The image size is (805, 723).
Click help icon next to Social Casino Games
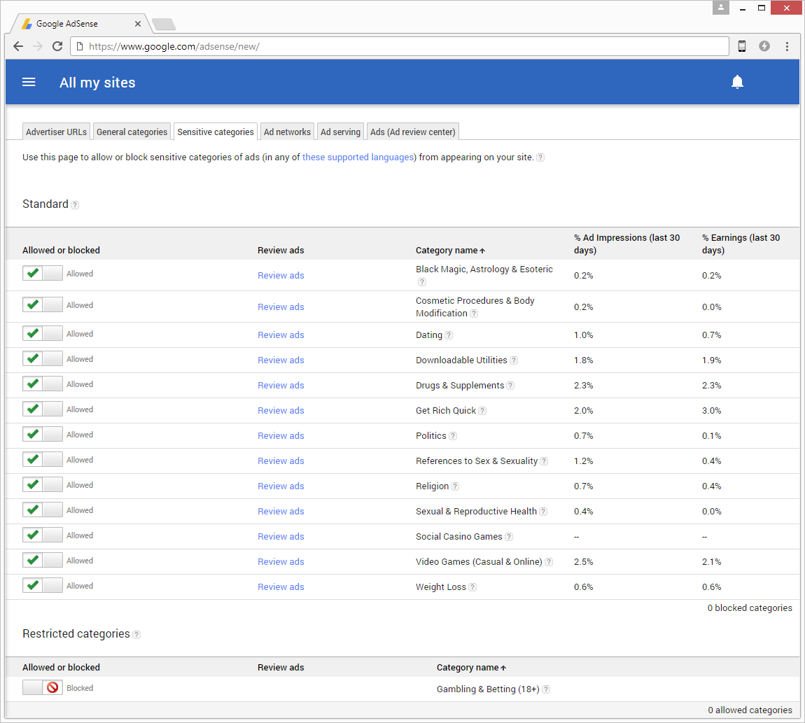click(x=508, y=537)
